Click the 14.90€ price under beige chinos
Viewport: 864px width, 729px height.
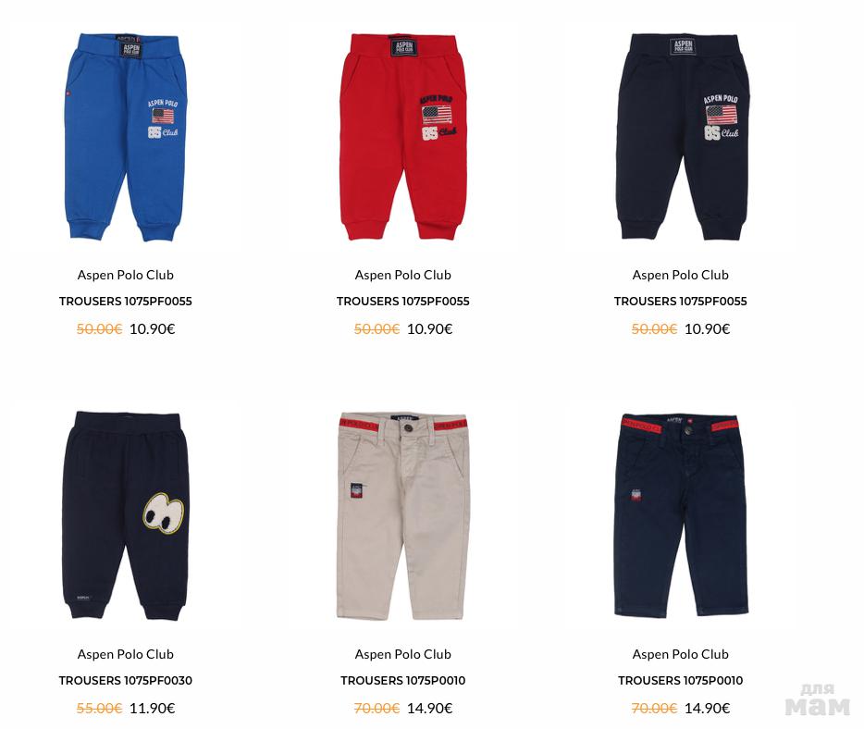click(x=430, y=708)
